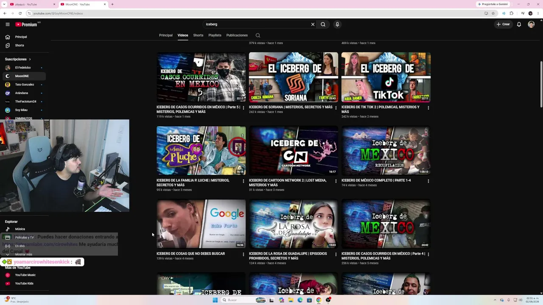Image resolution: width=543 pixels, height=305 pixels.
Task: Open the Publicaciones channel tab
Action: coord(237,35)
